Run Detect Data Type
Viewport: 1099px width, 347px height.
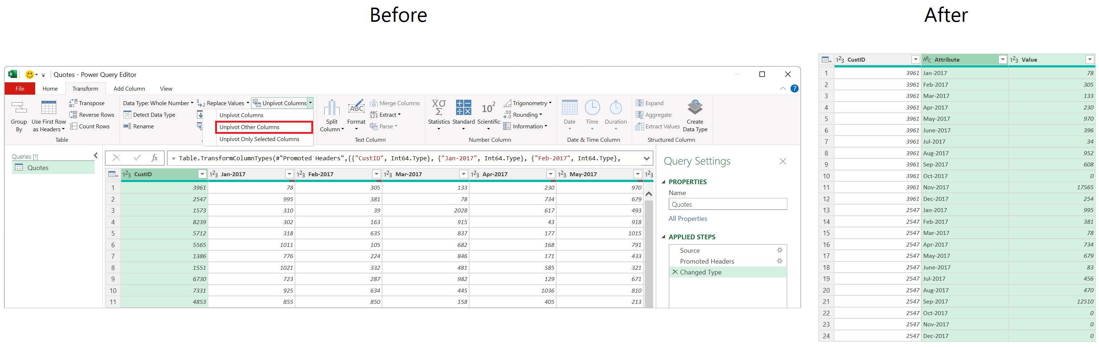(x=149, y=115)
